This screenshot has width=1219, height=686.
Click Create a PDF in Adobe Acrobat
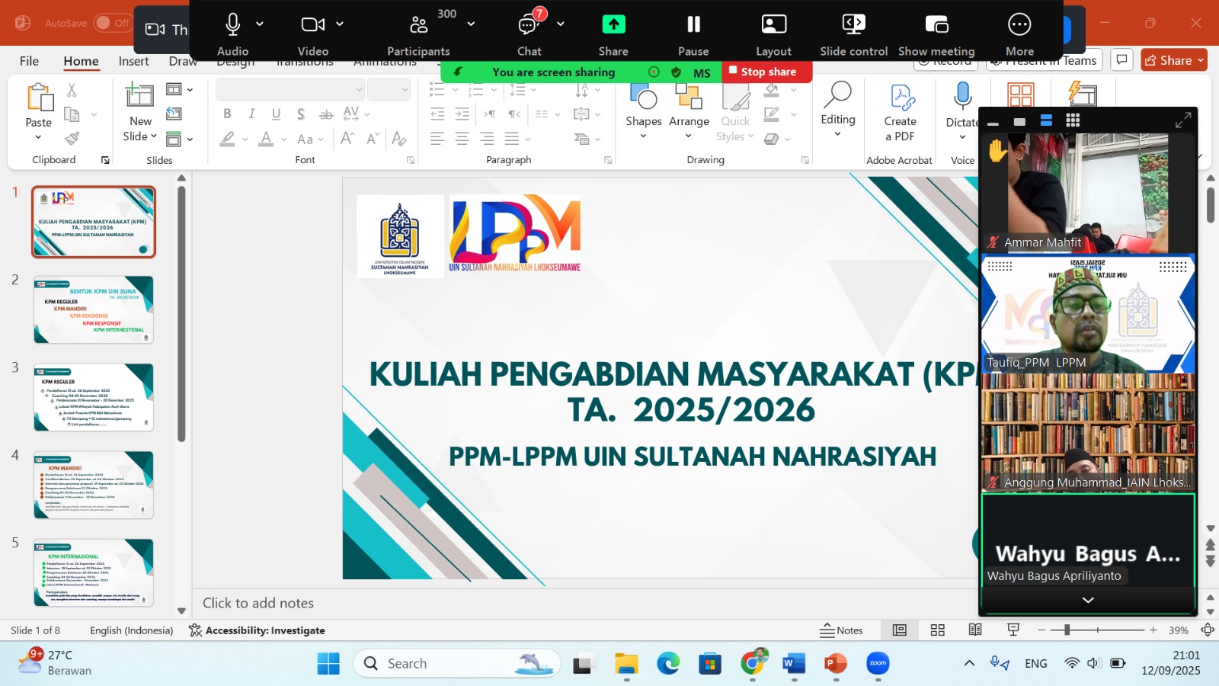[x=900, y=112]
